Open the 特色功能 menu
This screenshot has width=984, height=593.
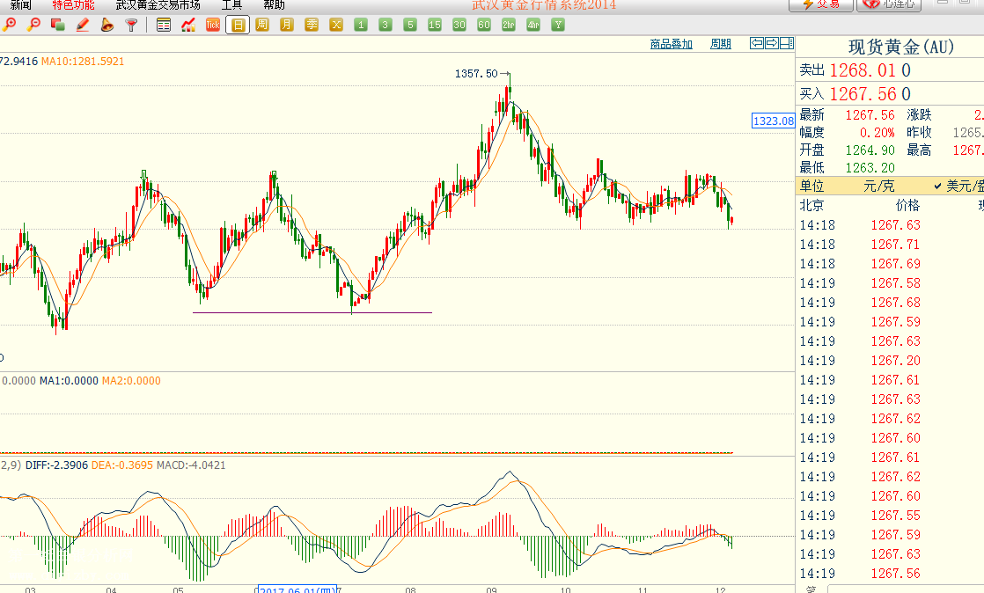coord(73,5)
